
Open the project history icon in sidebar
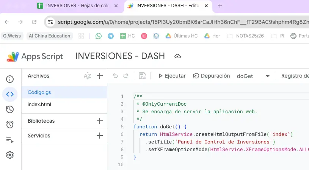click(x=10, y=109)
